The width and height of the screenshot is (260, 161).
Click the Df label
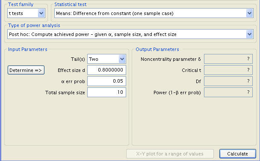(x=198, y=81)
